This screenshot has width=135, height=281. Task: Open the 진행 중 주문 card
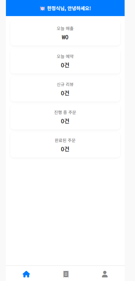65,117
